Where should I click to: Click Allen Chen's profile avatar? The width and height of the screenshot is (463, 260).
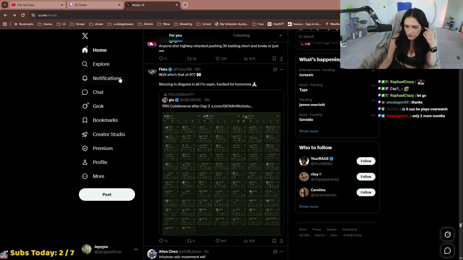152,254
